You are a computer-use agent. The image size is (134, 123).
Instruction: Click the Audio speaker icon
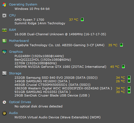point(4,113)
